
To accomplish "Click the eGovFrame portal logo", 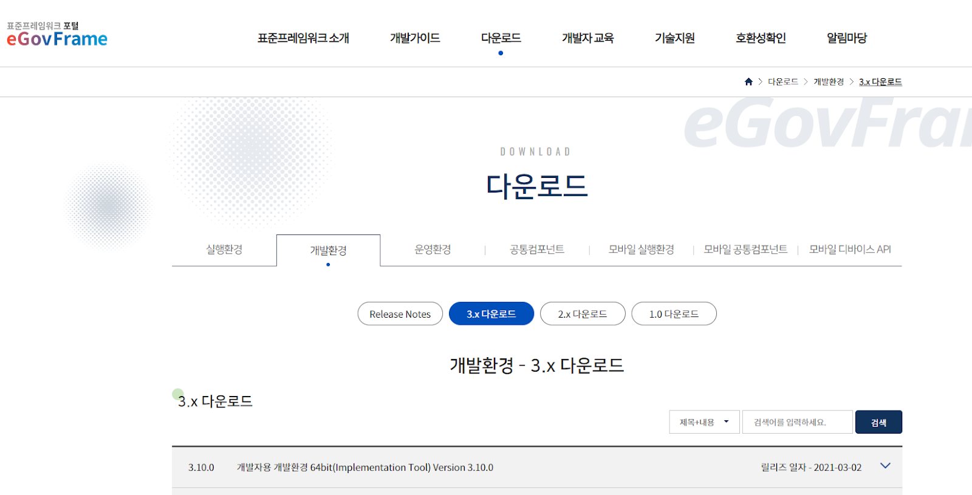I will tap(57, 34).
